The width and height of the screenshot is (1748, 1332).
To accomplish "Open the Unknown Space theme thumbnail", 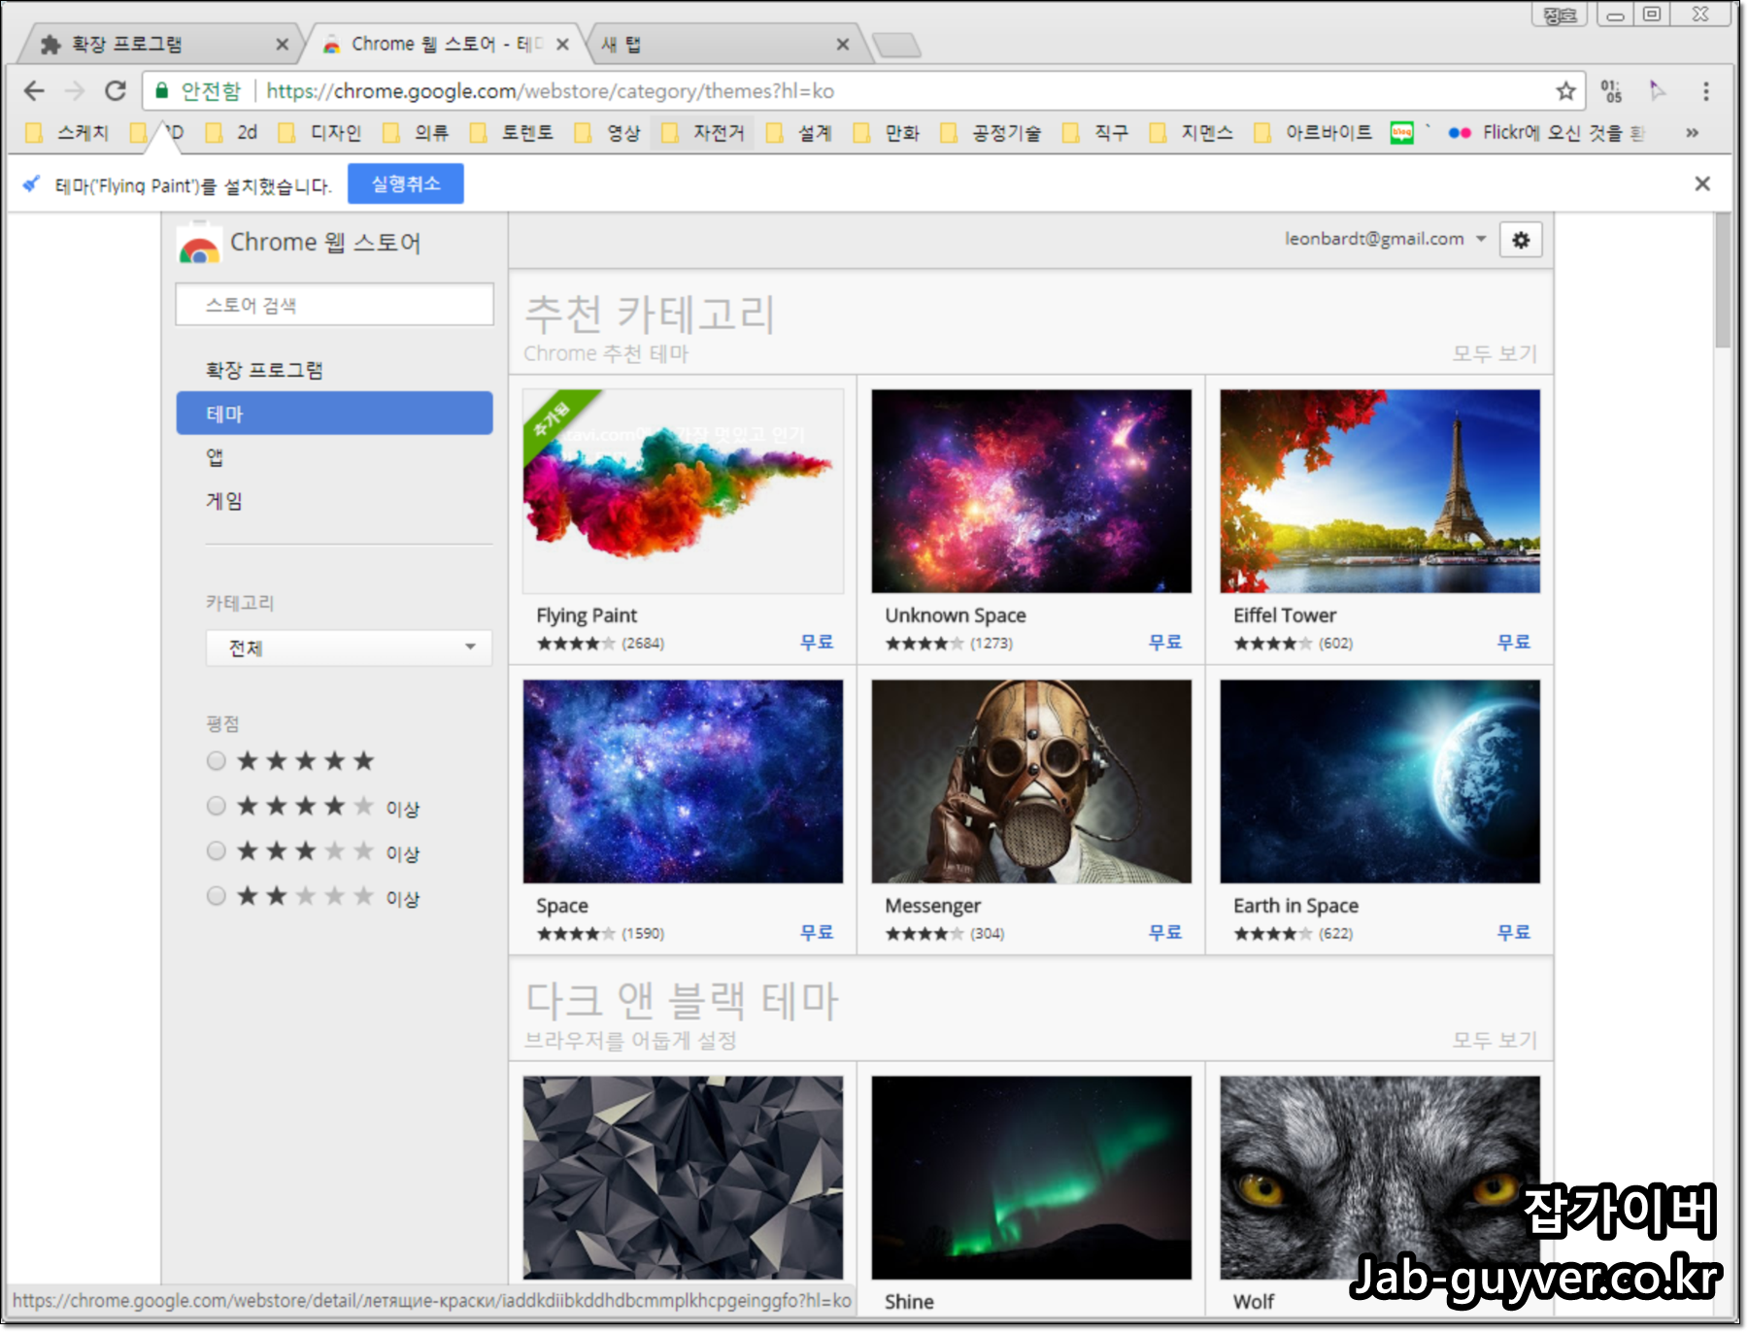I will (1031, 491).
